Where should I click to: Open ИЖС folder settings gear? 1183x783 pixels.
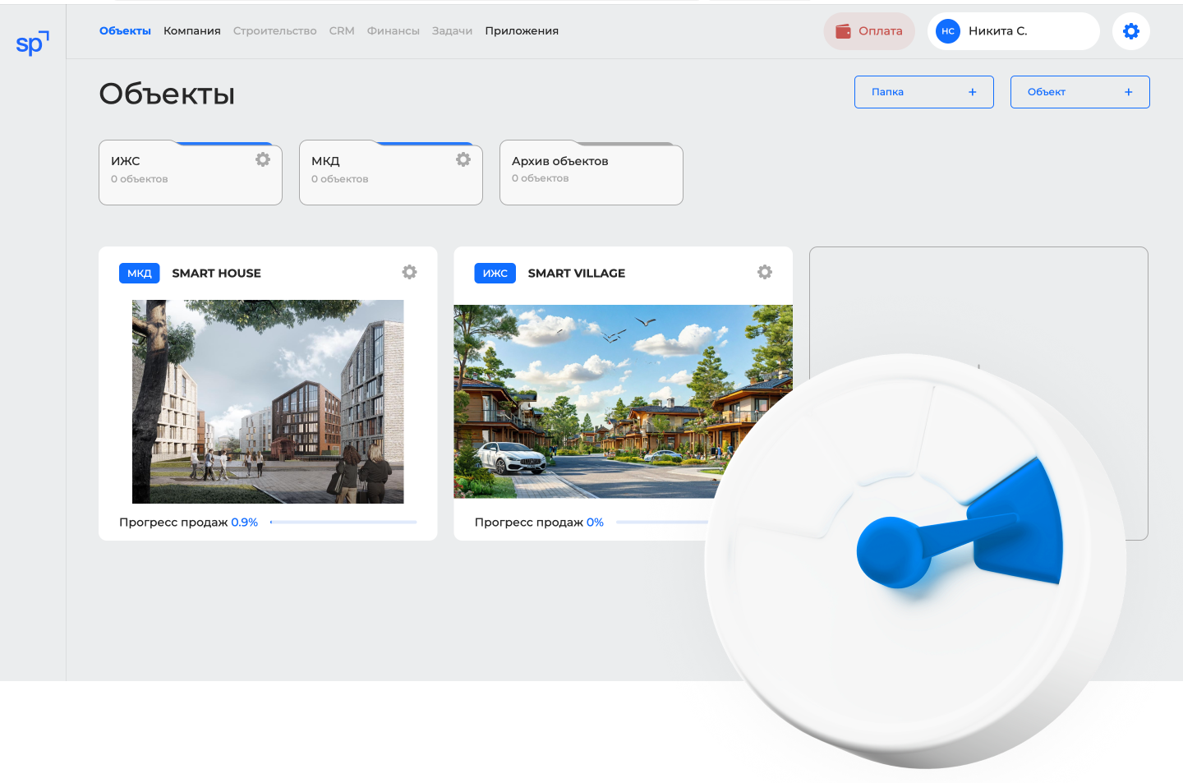[x=263, y=159]
